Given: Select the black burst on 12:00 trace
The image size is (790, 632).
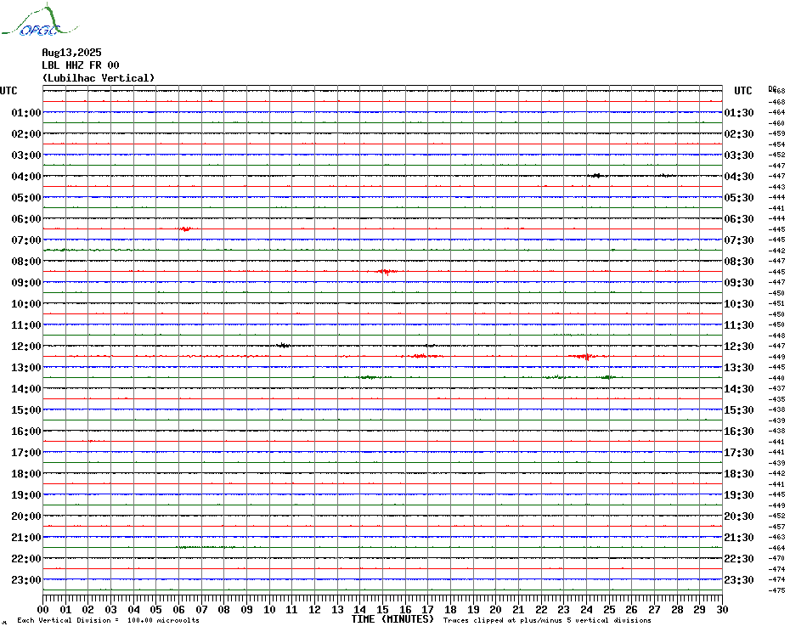Looking at the screenshot, I should [x=284, y=345].
